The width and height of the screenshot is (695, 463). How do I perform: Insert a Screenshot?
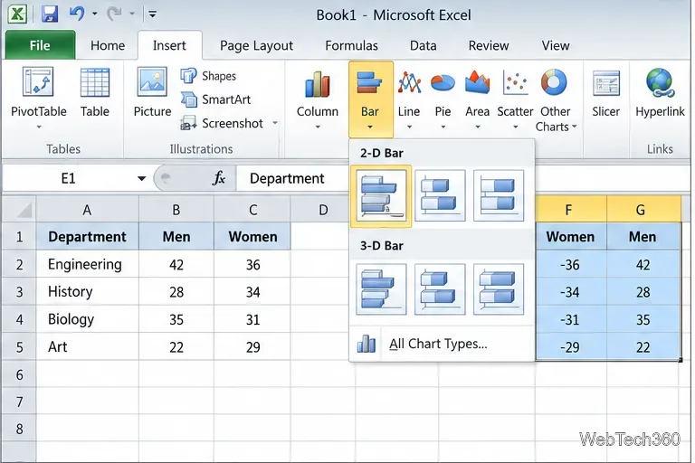[x=222, y=123]
